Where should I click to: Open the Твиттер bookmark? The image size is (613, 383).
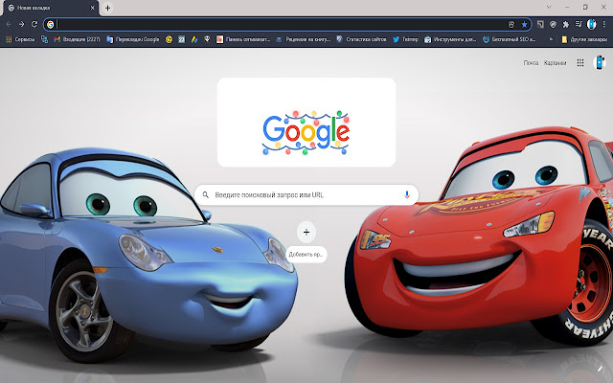pos(405,39)
